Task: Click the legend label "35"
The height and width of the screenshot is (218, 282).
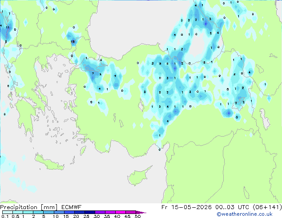Action: 107,216
